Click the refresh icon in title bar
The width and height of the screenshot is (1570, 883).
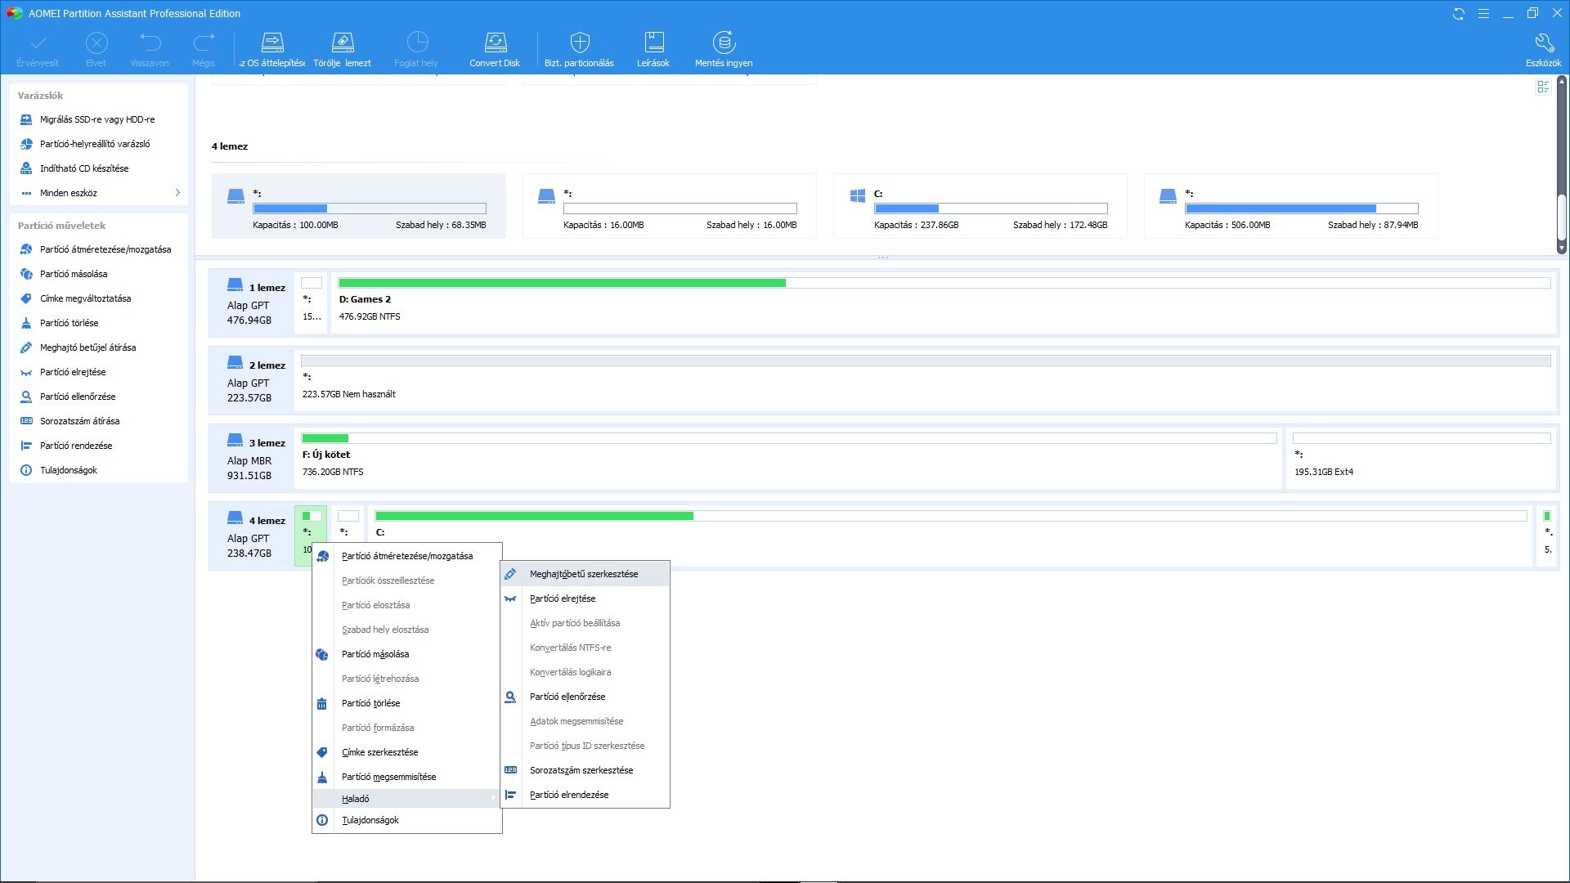coord(1458,14)
